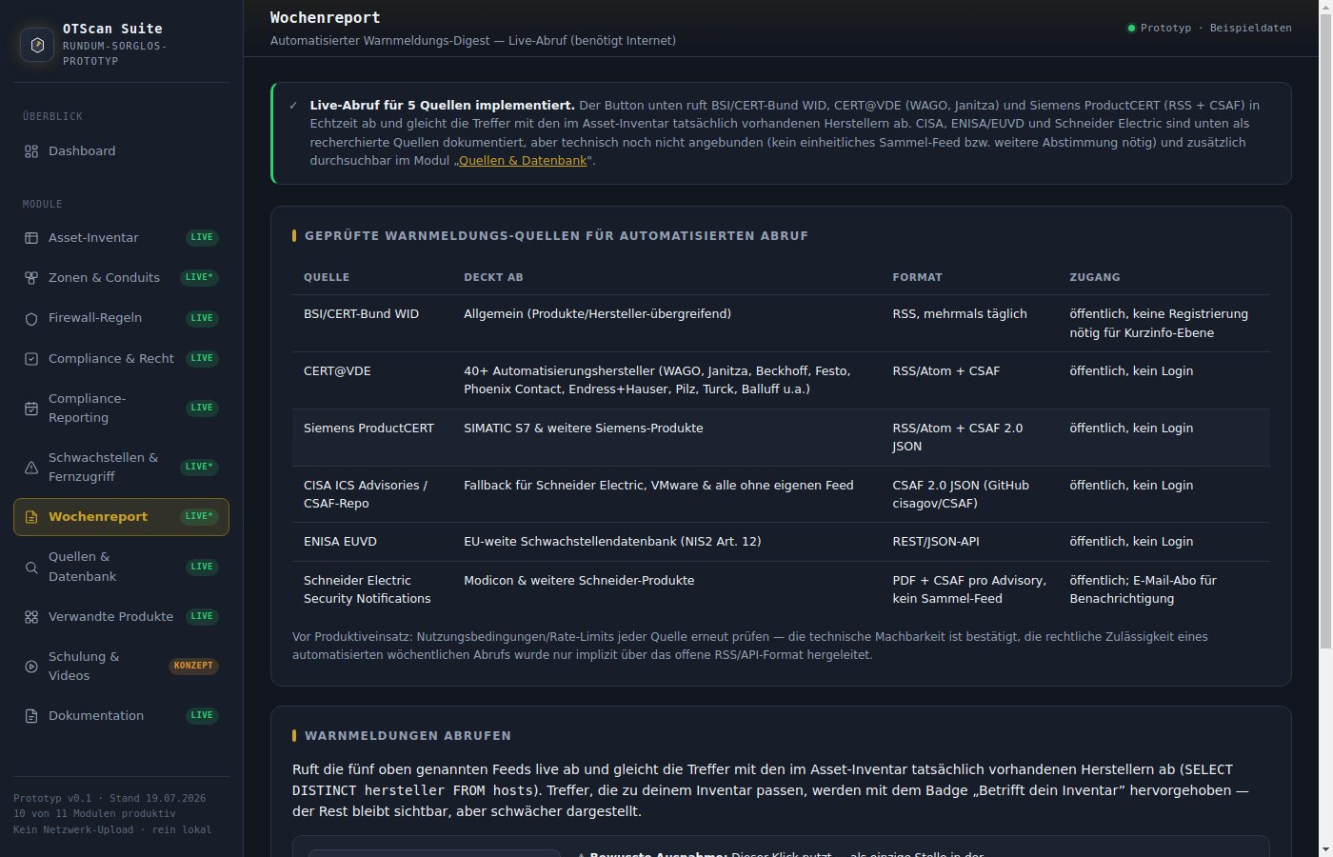Click the Compliance-Reporting calendar icon
This screenshot has height=857, width=1333.
point(31,409)
